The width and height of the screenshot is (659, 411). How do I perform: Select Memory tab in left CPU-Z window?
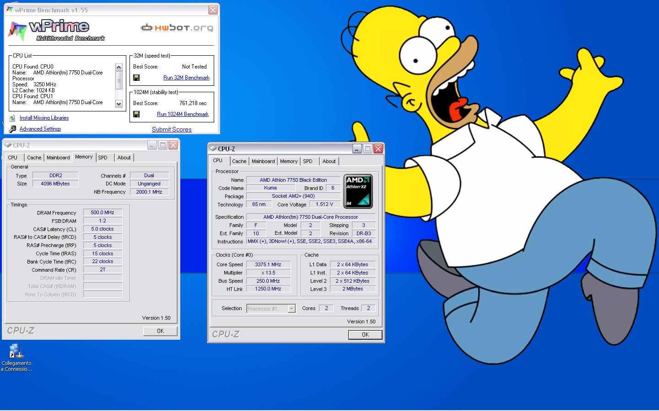point(84,157)
